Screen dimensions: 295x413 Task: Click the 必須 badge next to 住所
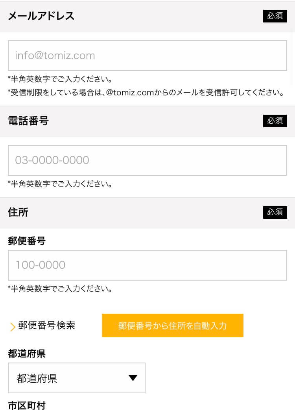coord(275,212)
